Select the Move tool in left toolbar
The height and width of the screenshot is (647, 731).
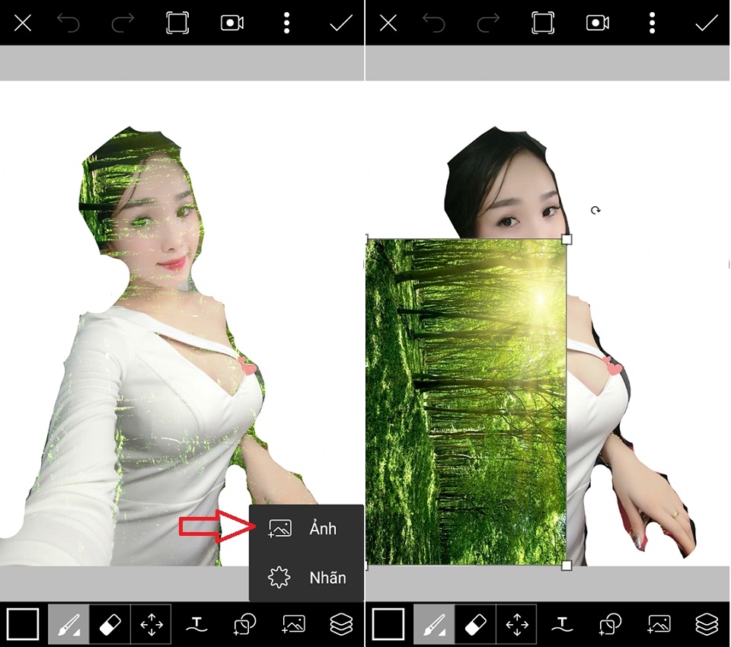pyautogui.click(x=151, y=624)
